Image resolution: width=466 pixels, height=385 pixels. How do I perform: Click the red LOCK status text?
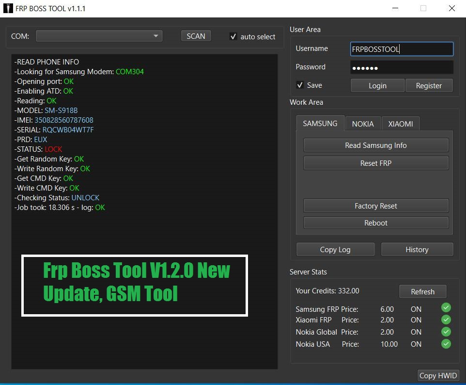[53, 149]
